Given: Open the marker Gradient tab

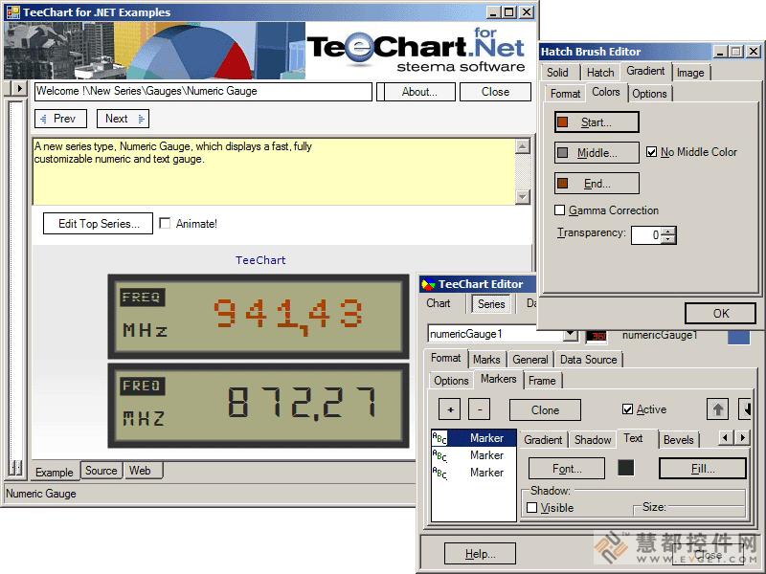Looking at the screenshot, I should 543,440.
